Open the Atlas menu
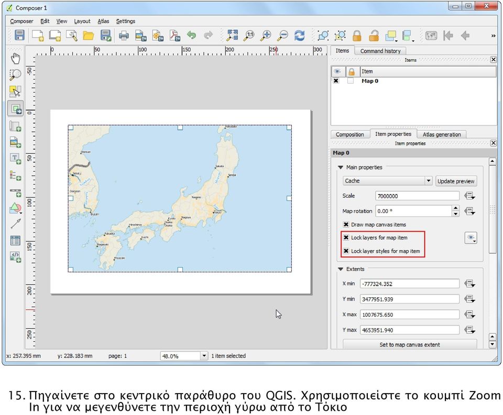Image resolution: width=503 pixels, height=415 pixels. pyautogui.click(x=103, y=21)
